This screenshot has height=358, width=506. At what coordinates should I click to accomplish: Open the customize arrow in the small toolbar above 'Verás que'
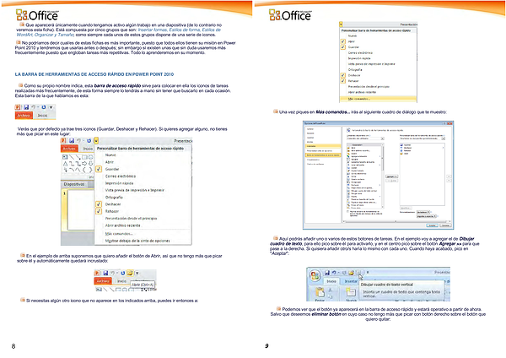tap(51, 107)
